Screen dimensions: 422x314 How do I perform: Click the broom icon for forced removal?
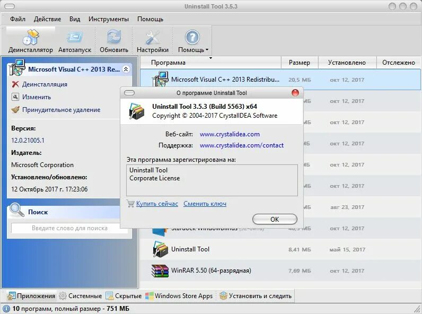click(15, 110)
